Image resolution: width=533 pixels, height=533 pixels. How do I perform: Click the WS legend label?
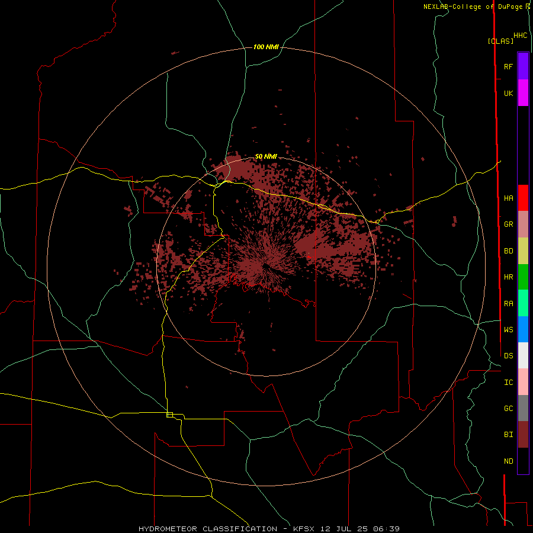click(508, 329)
